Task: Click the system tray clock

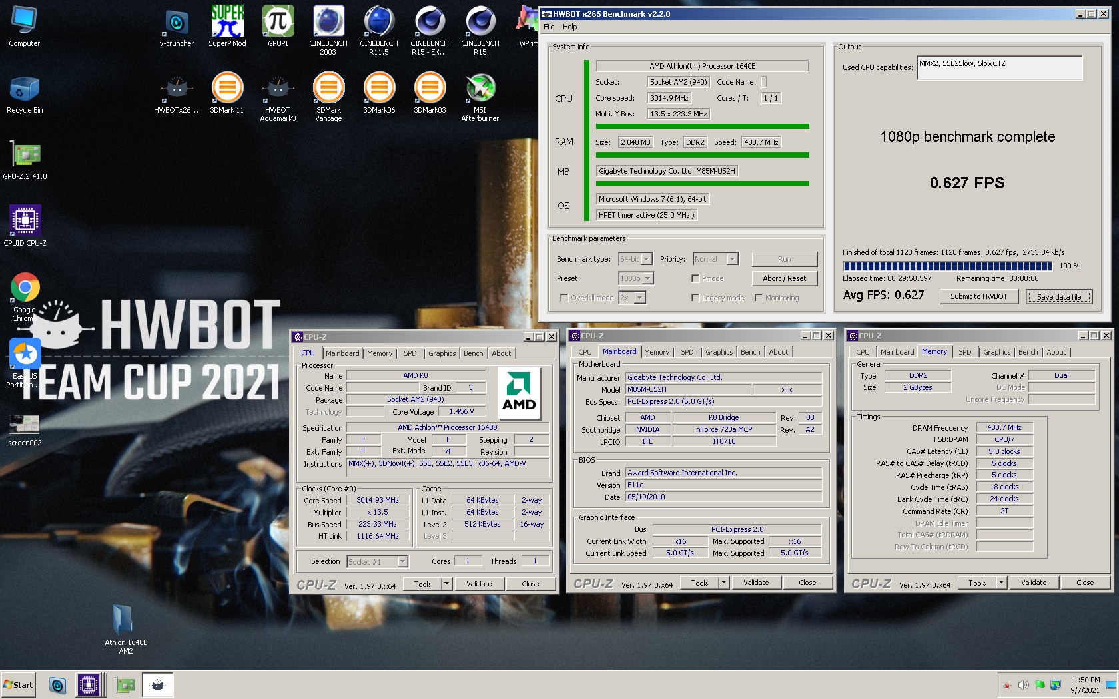Action: (1085, 685)
